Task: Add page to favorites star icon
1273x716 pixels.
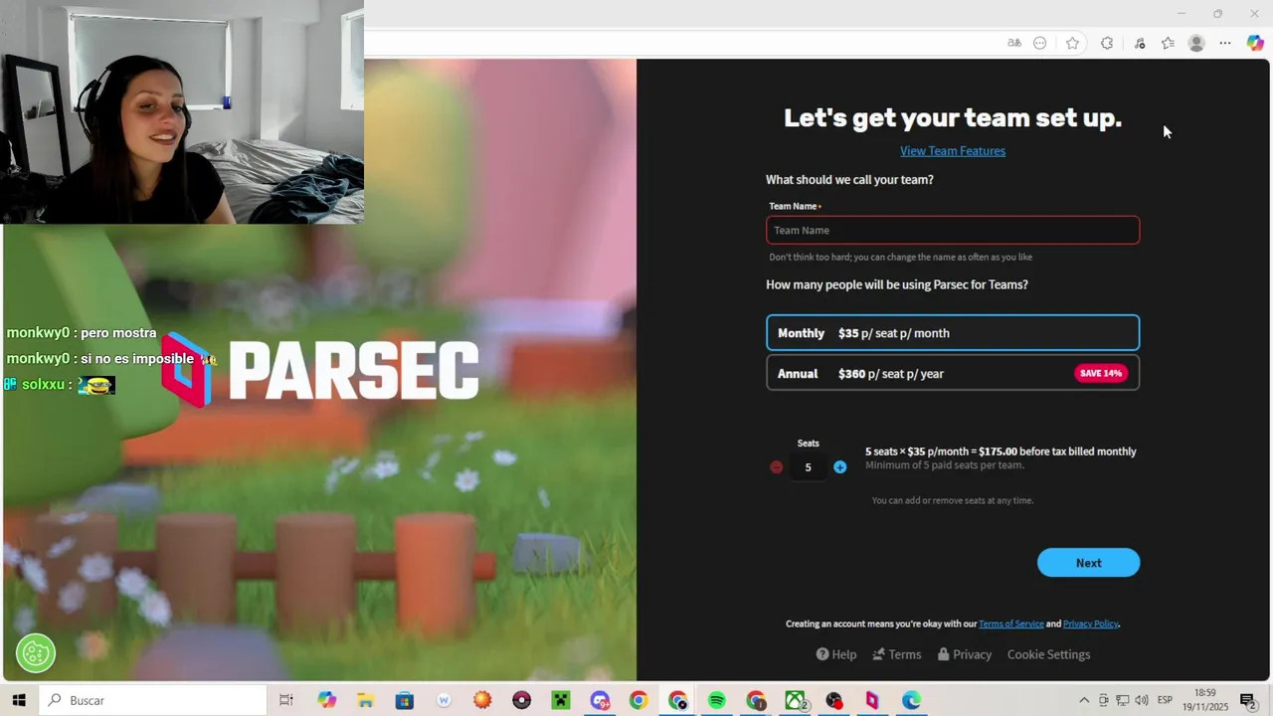Action: (x=1072, y=43)
